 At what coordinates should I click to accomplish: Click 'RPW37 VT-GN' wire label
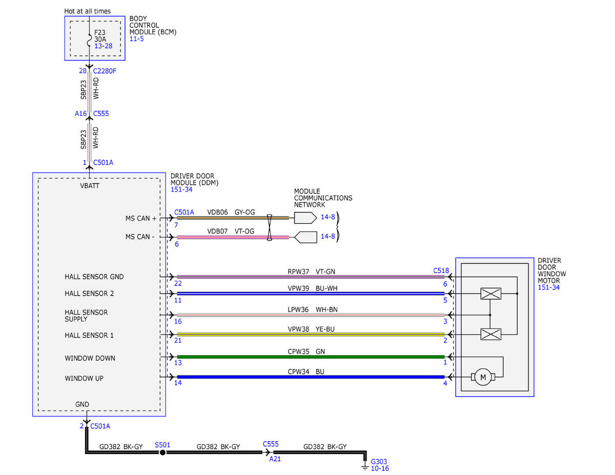312,272
